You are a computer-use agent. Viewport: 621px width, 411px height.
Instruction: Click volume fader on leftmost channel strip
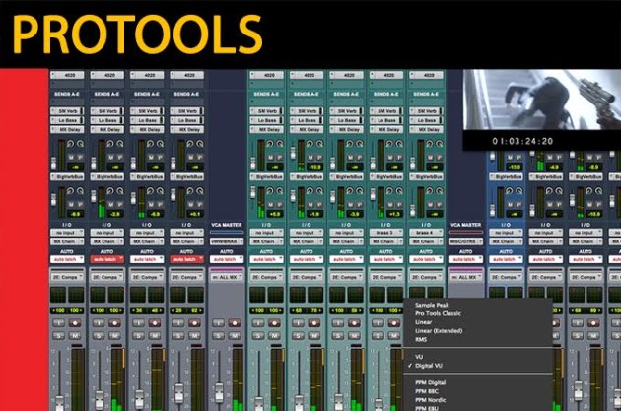[59, 403]
